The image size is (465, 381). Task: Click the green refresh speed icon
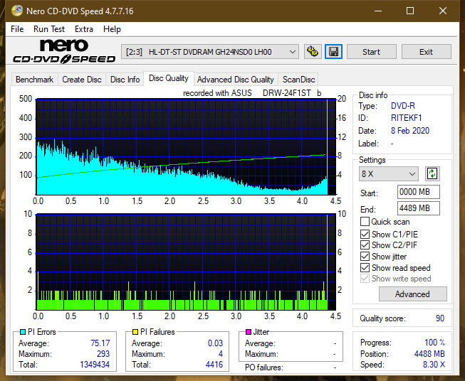(432, 173)
